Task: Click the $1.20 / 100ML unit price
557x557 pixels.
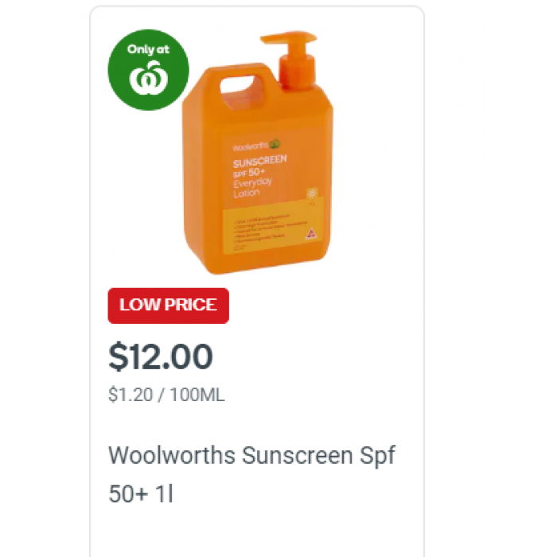Action: 166,395
